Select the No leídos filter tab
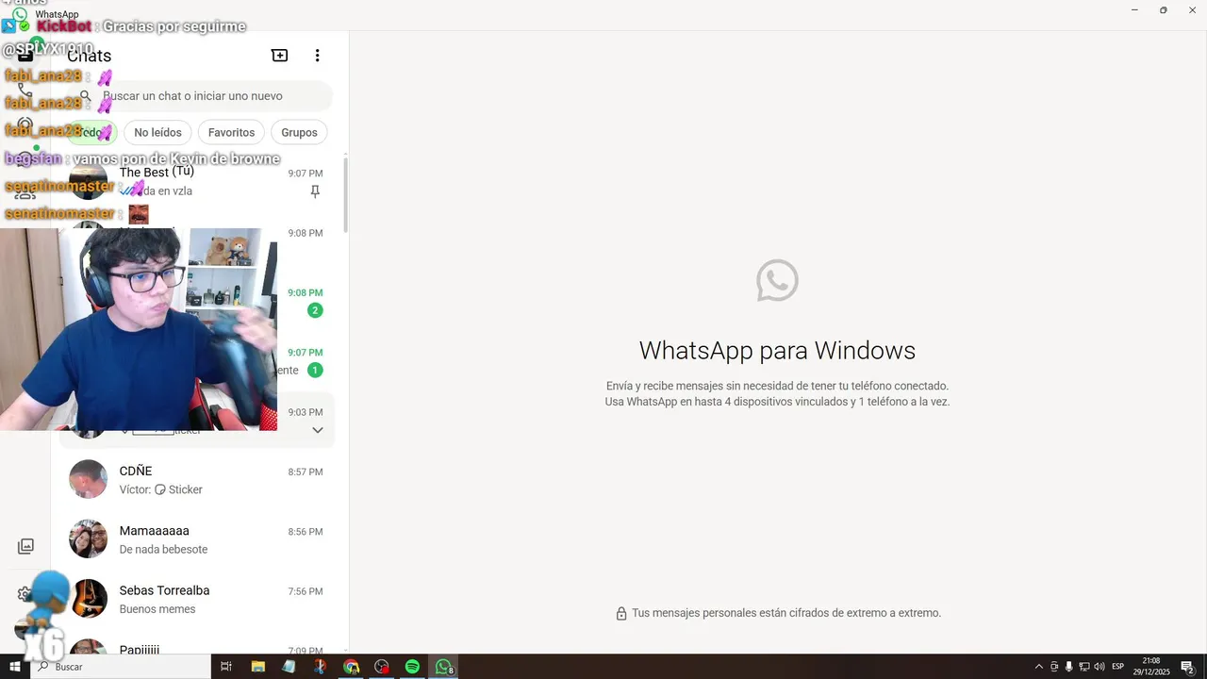 click(157, 133)
